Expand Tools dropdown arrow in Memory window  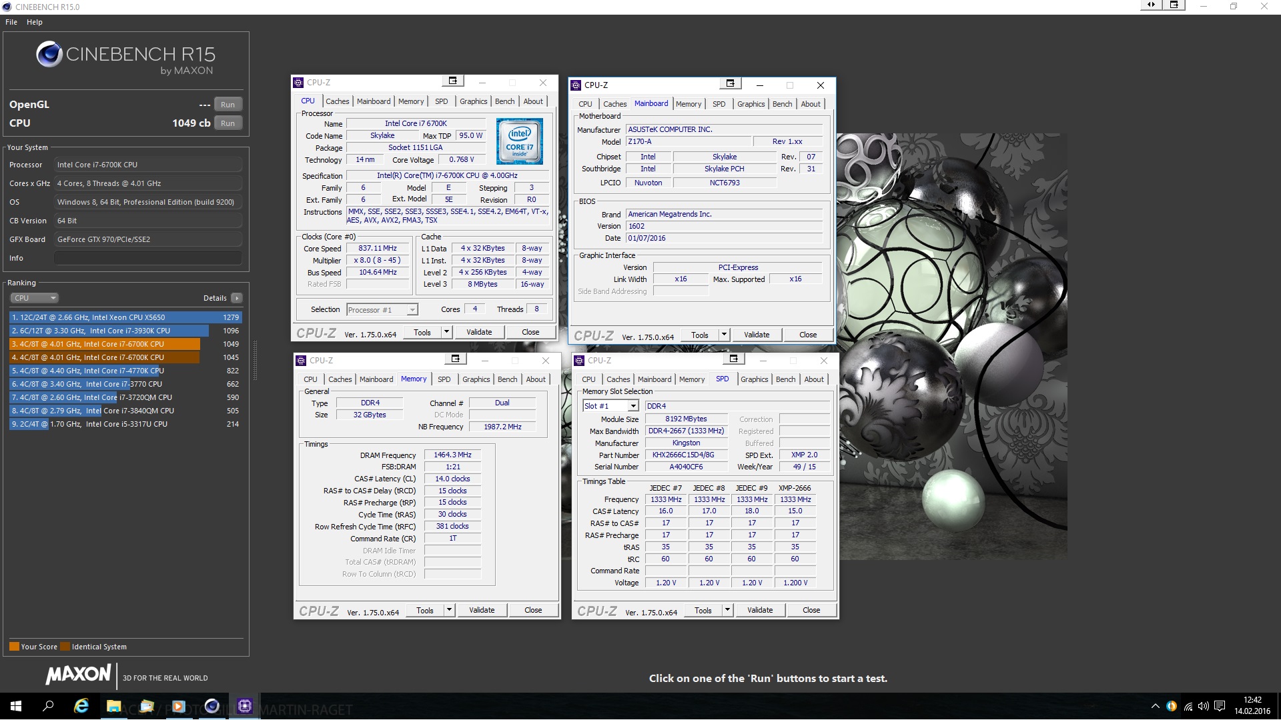(450, 610)
